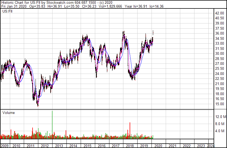Screen dimensions: 227x148
Task: Click the 'lo=14.36' year low value
Action: click(156, 6)
